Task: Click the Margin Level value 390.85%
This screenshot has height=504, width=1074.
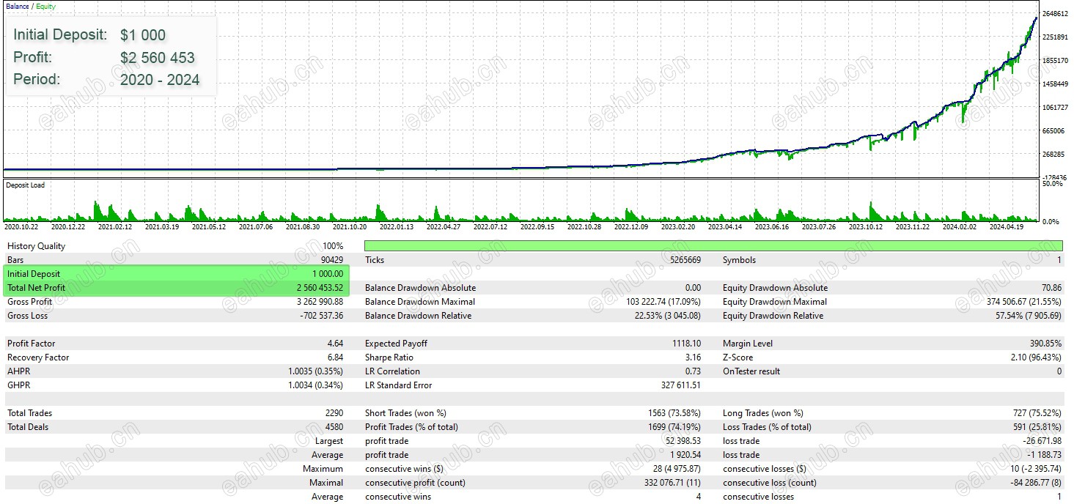Action: [1046, 344]
